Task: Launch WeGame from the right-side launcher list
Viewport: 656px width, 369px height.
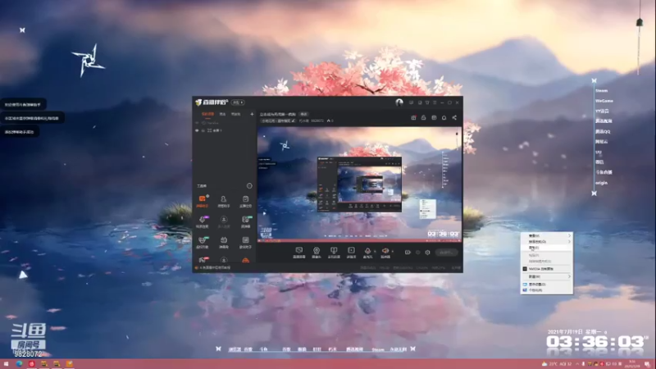Action: pyautogui.click(x=604, y=101)
